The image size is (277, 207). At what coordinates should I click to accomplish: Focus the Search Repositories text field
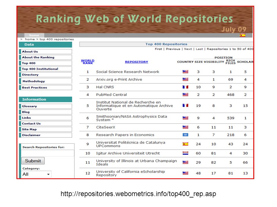coord(48,153)
